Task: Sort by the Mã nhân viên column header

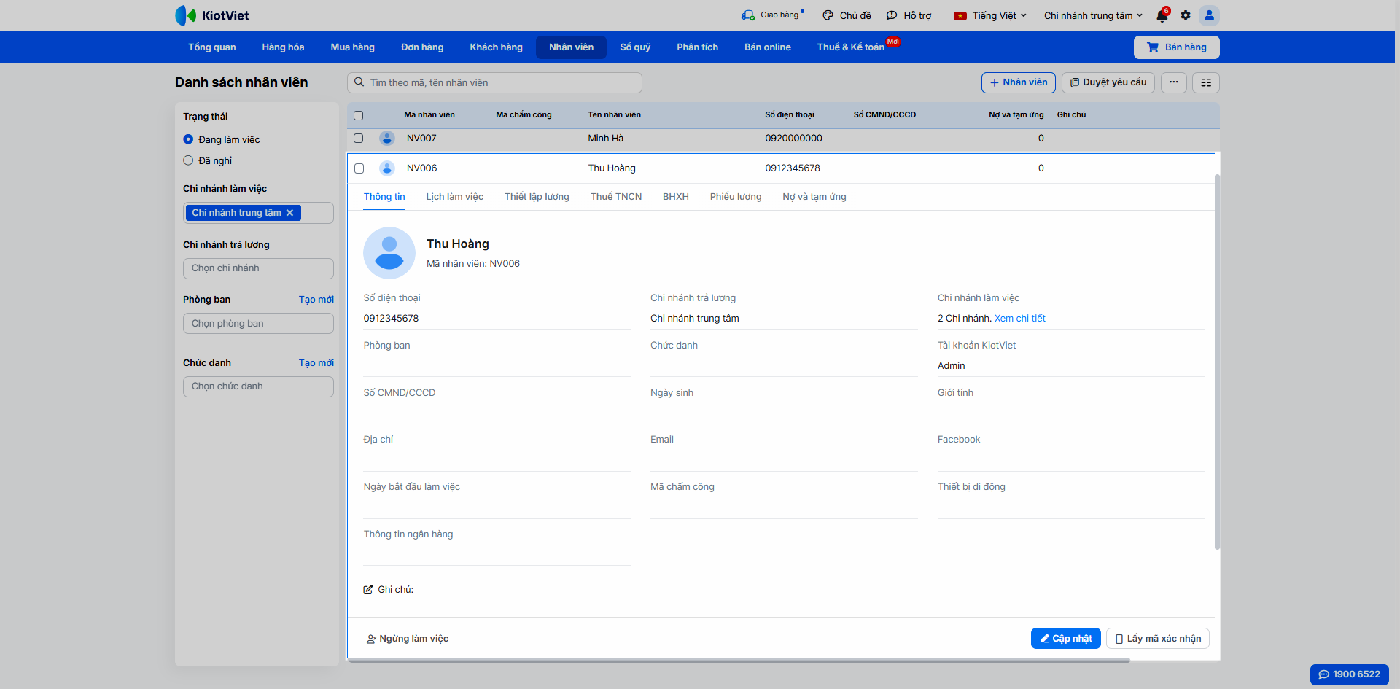Action: [429, 115]
